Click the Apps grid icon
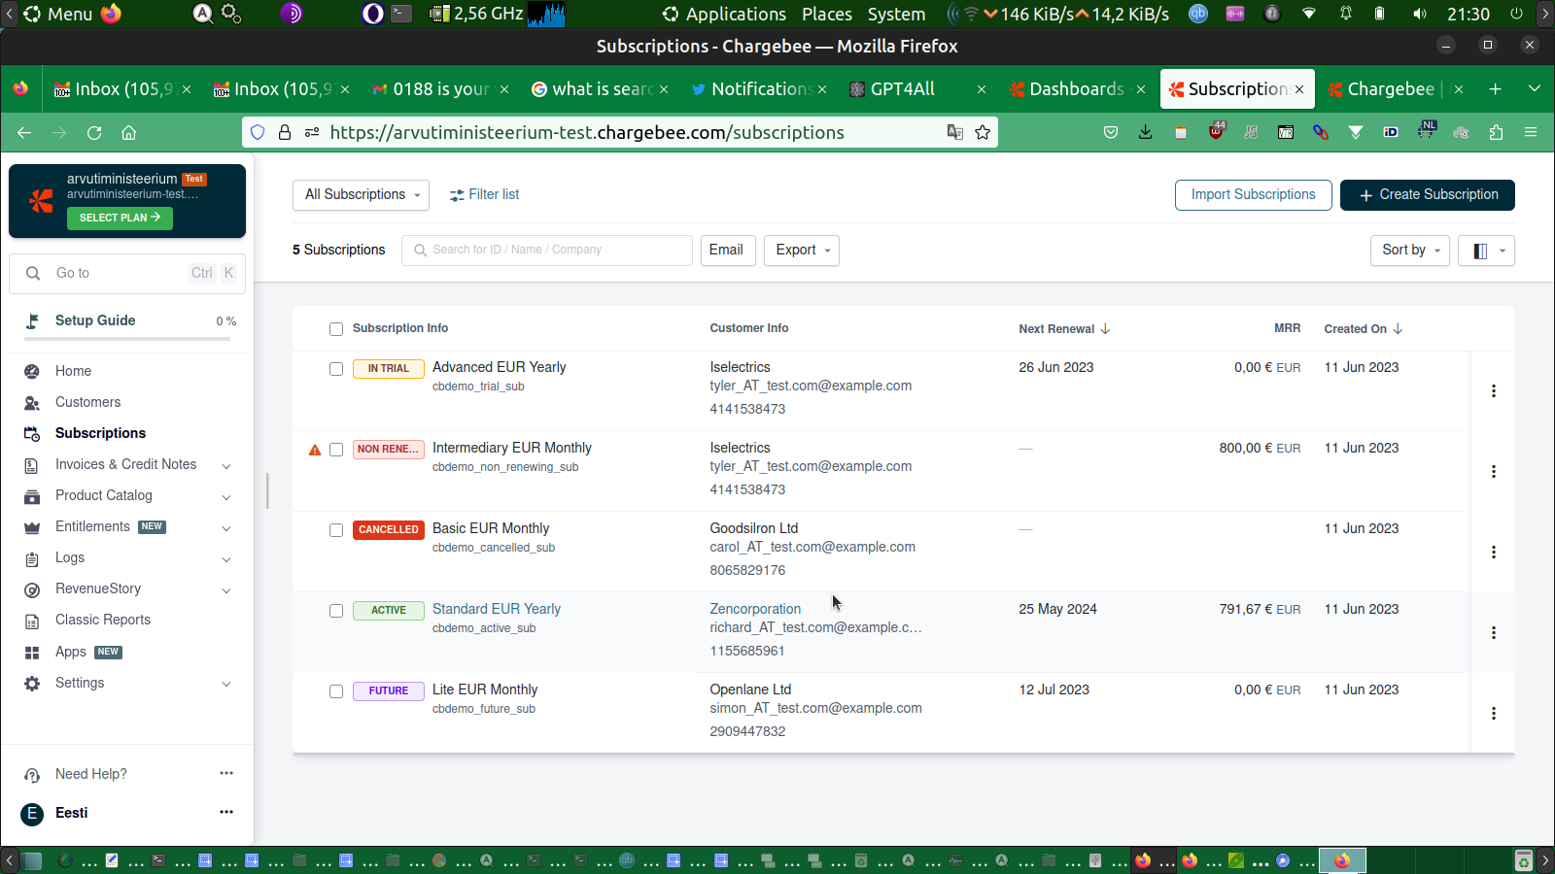Viewport: 1555px width, 874px height. (32, 653)
